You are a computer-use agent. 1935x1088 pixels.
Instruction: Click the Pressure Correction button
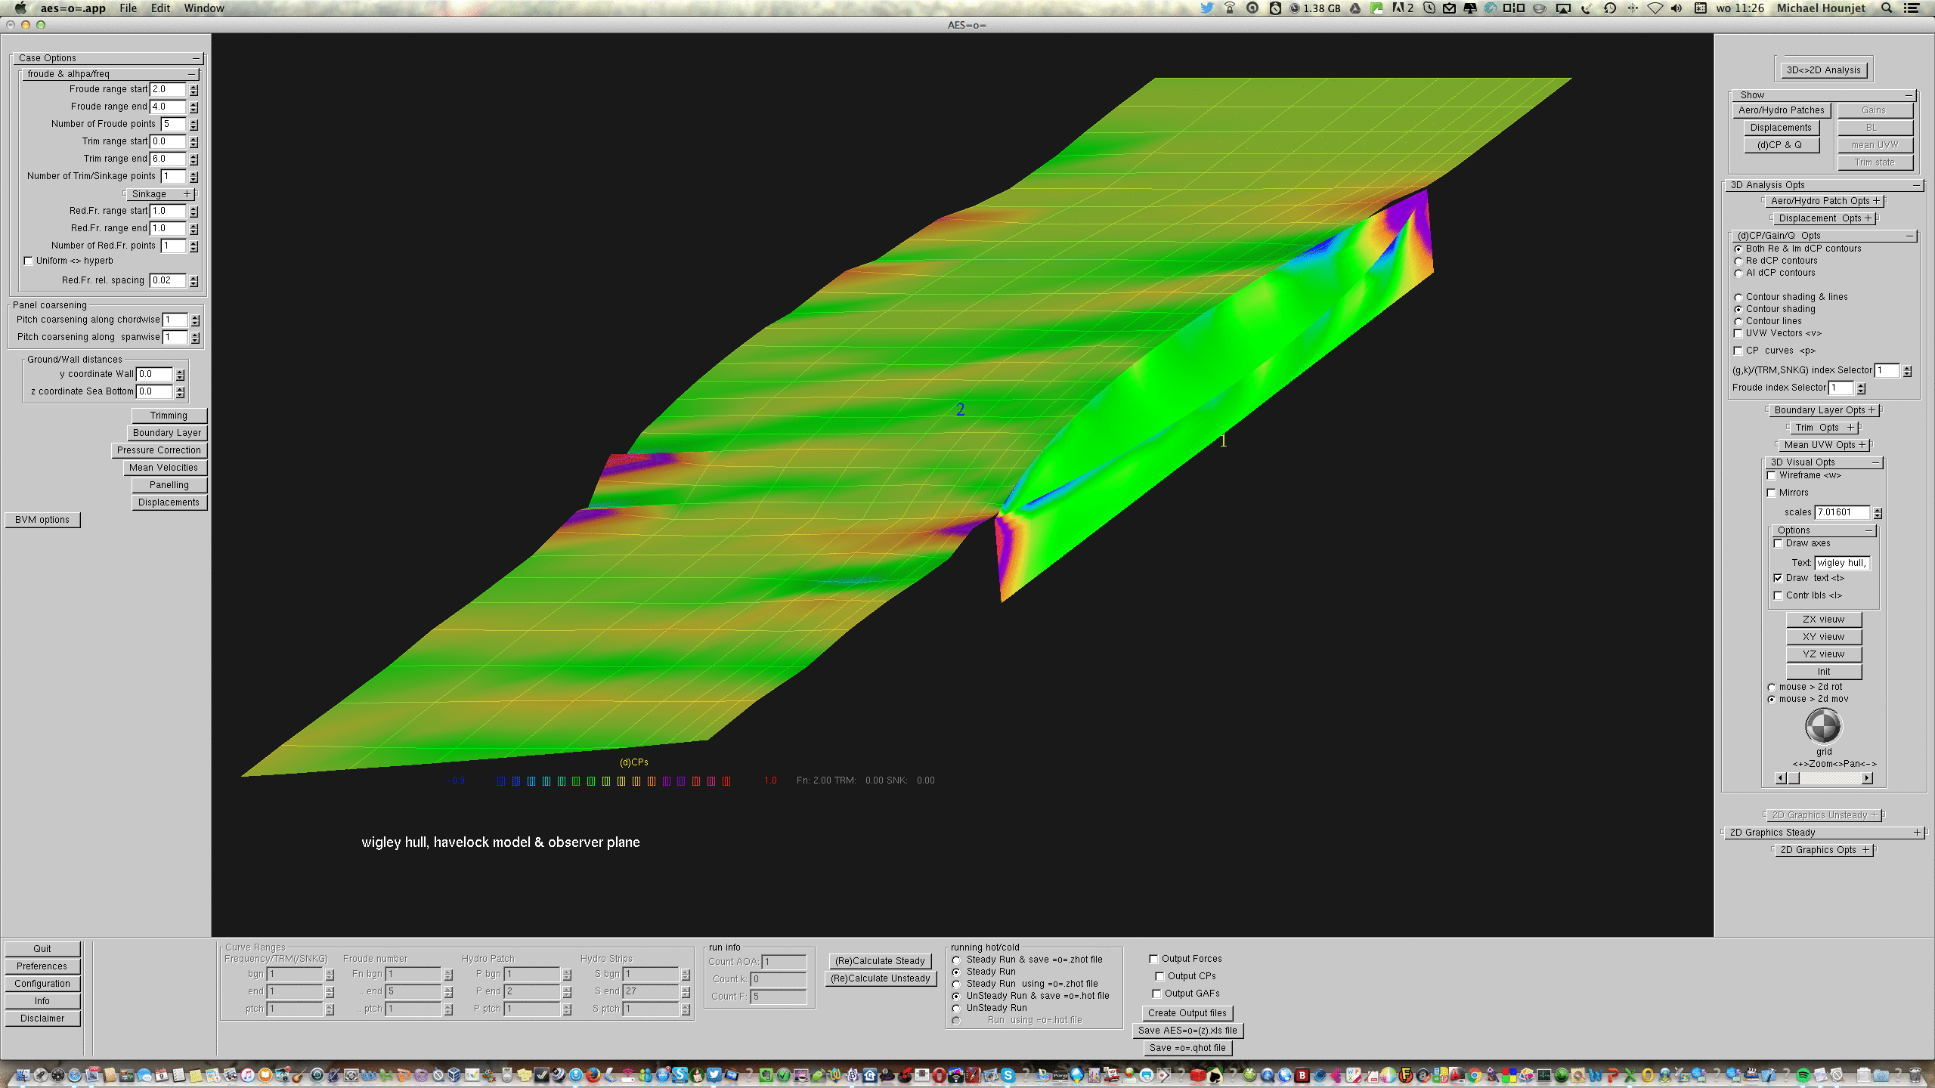159,450
